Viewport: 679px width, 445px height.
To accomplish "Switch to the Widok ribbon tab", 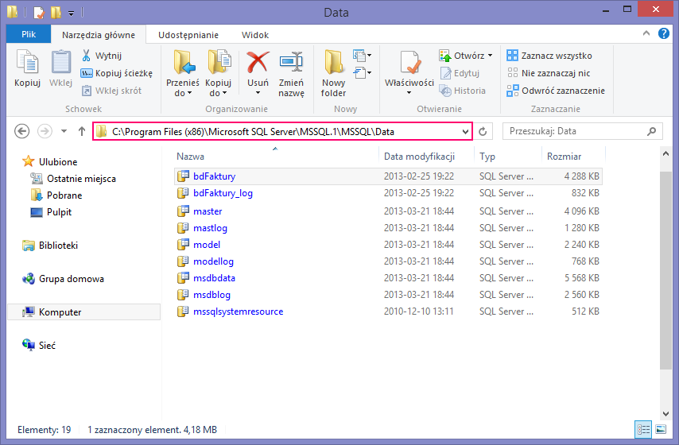I will pos(254,35).
